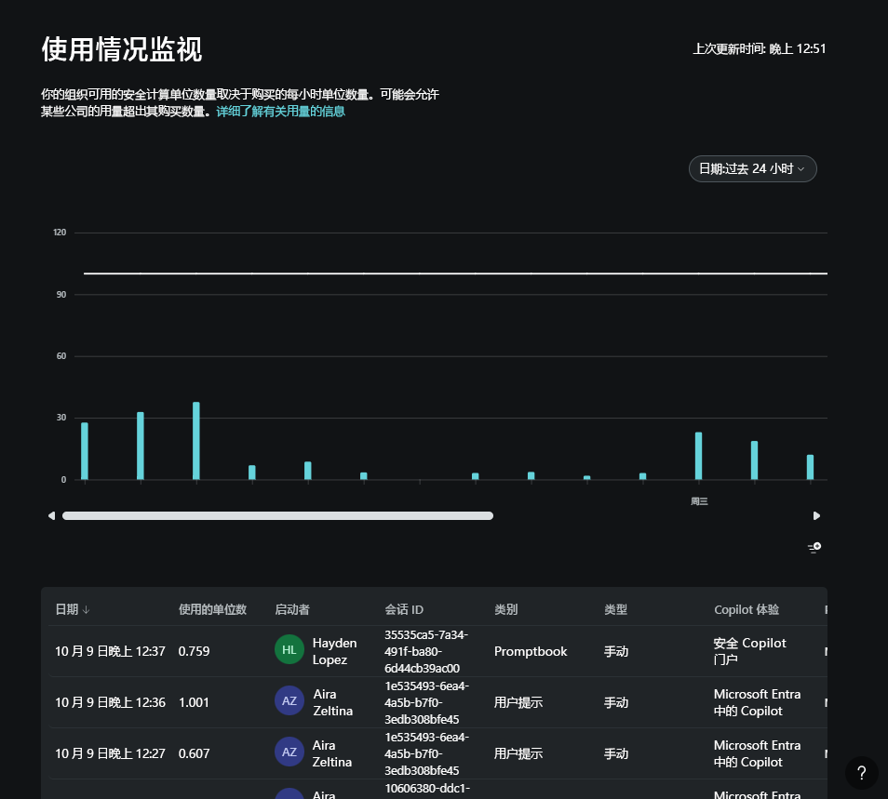
Task: Click Aira Zeltina's blue AZ avatar
Action: [289, 700]
